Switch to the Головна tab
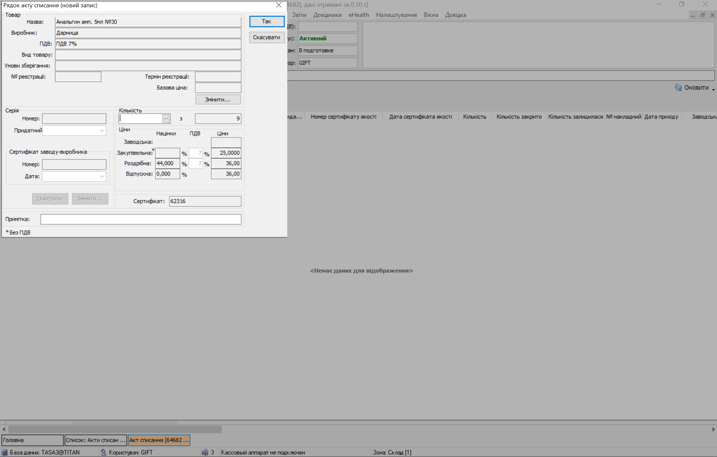This screenshot has width=717, height=457. coord(32,440)
